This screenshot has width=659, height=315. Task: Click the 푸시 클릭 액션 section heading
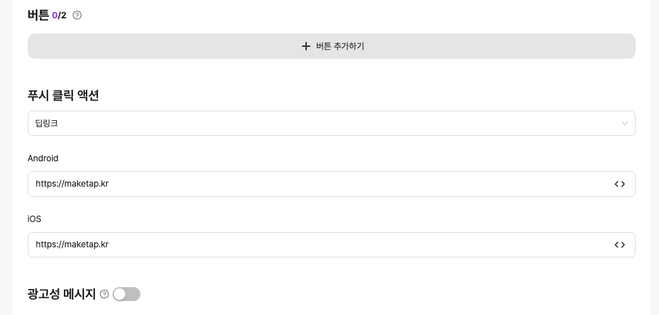point(63,96)
